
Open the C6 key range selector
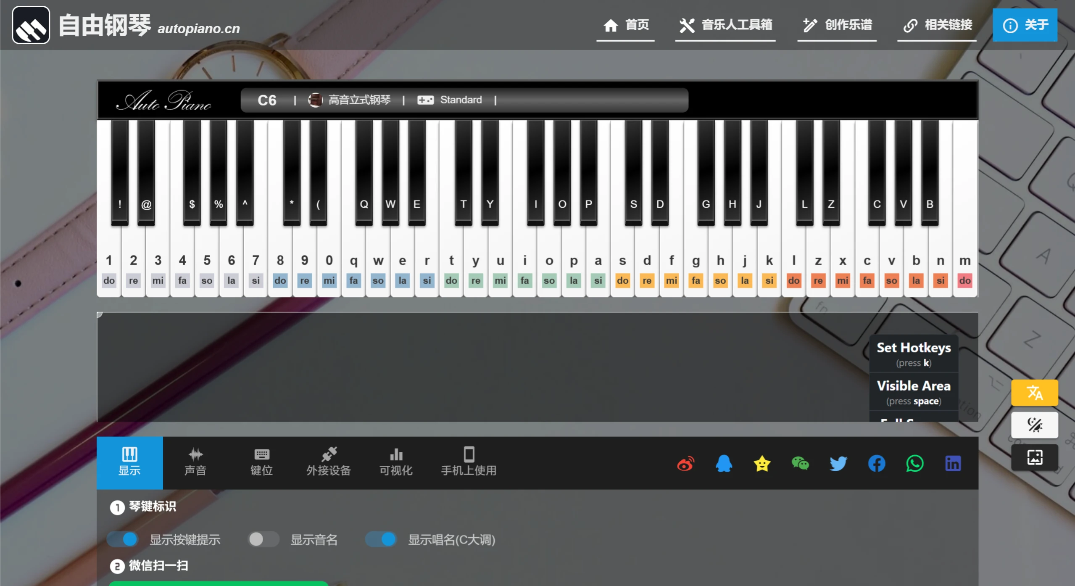pos(268,100)
